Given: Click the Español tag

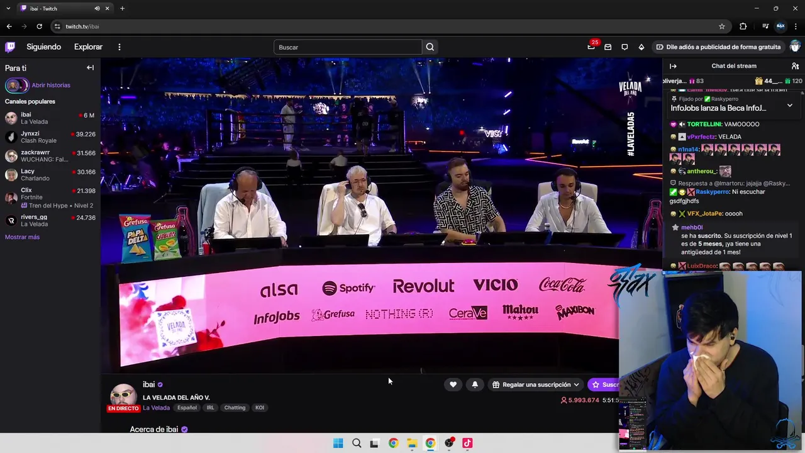Looking at the screenshot, I should [187, 408].
